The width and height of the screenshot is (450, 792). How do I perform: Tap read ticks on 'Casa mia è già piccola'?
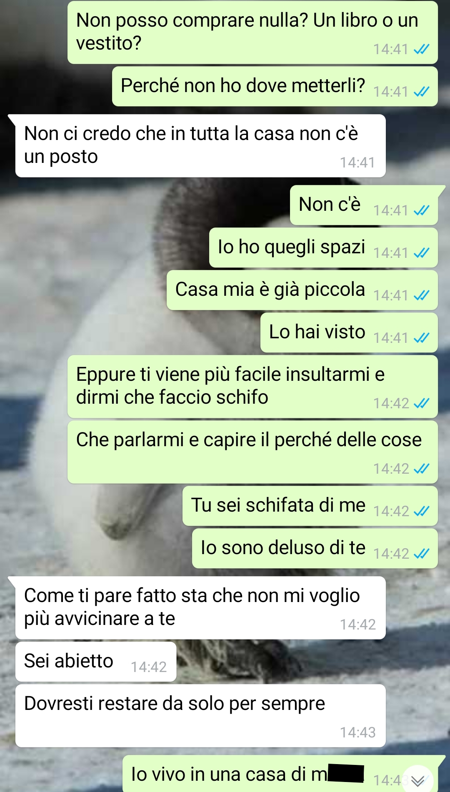click(421, 295)
